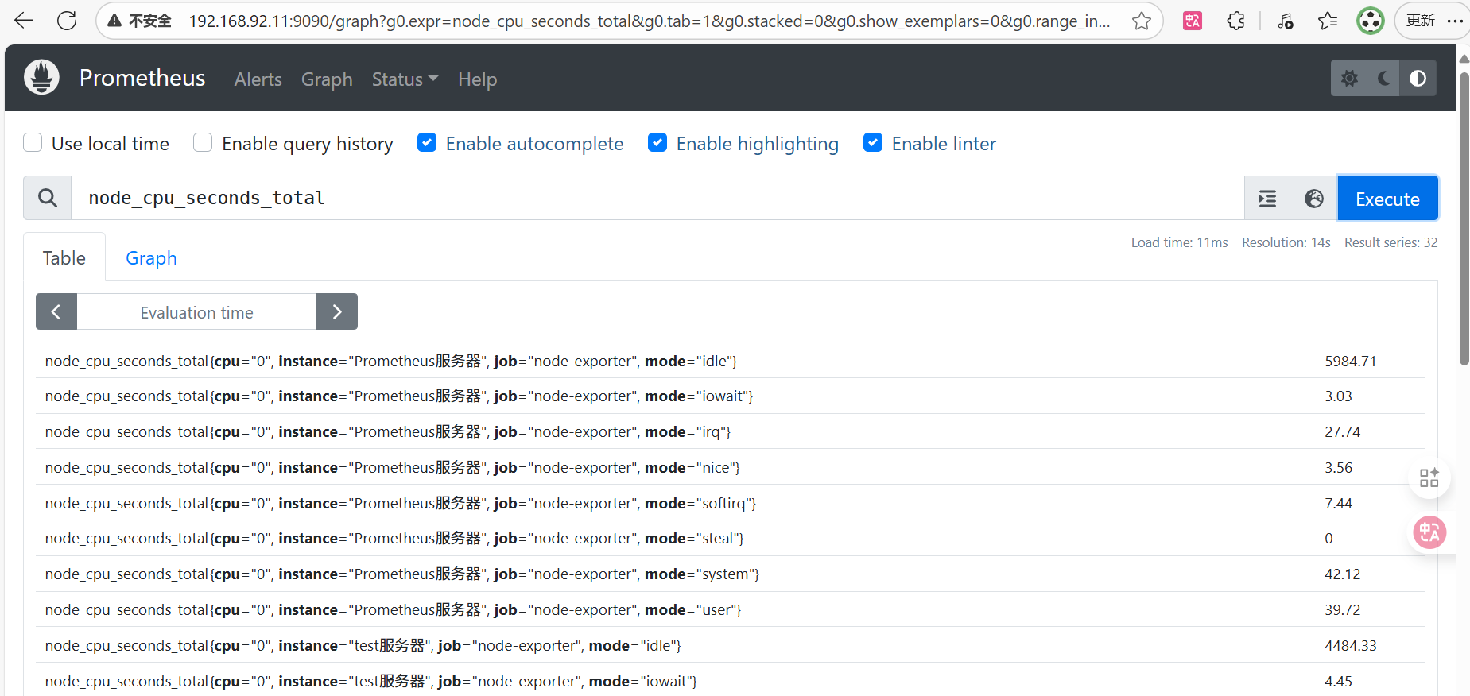Select the Table tab
This screenshot has height=696, width=1470.
[x=64, y=257]
